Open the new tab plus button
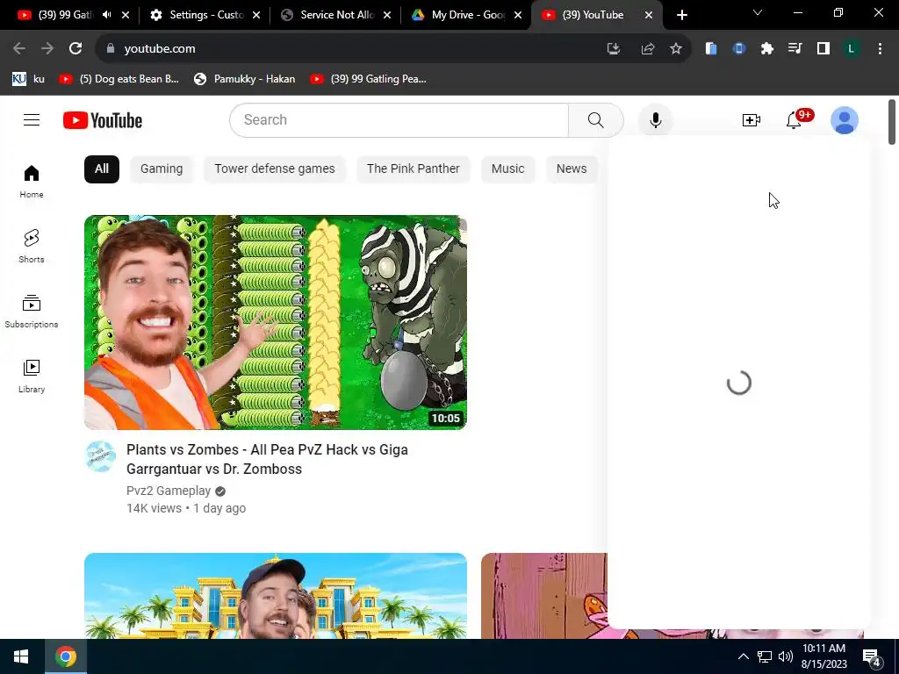 click(681, 15)
